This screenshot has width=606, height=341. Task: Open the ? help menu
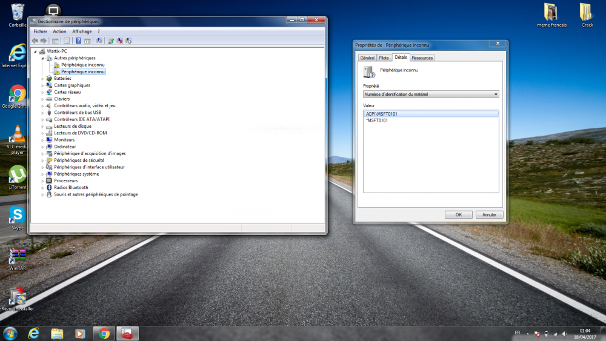[99, 31]
